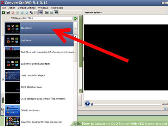
Task: Confirm DVD name with green checkmark
Action: [75, 18]
